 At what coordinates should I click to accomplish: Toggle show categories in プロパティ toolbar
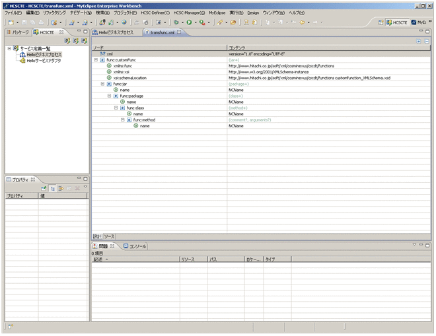[x=52, y=188]
